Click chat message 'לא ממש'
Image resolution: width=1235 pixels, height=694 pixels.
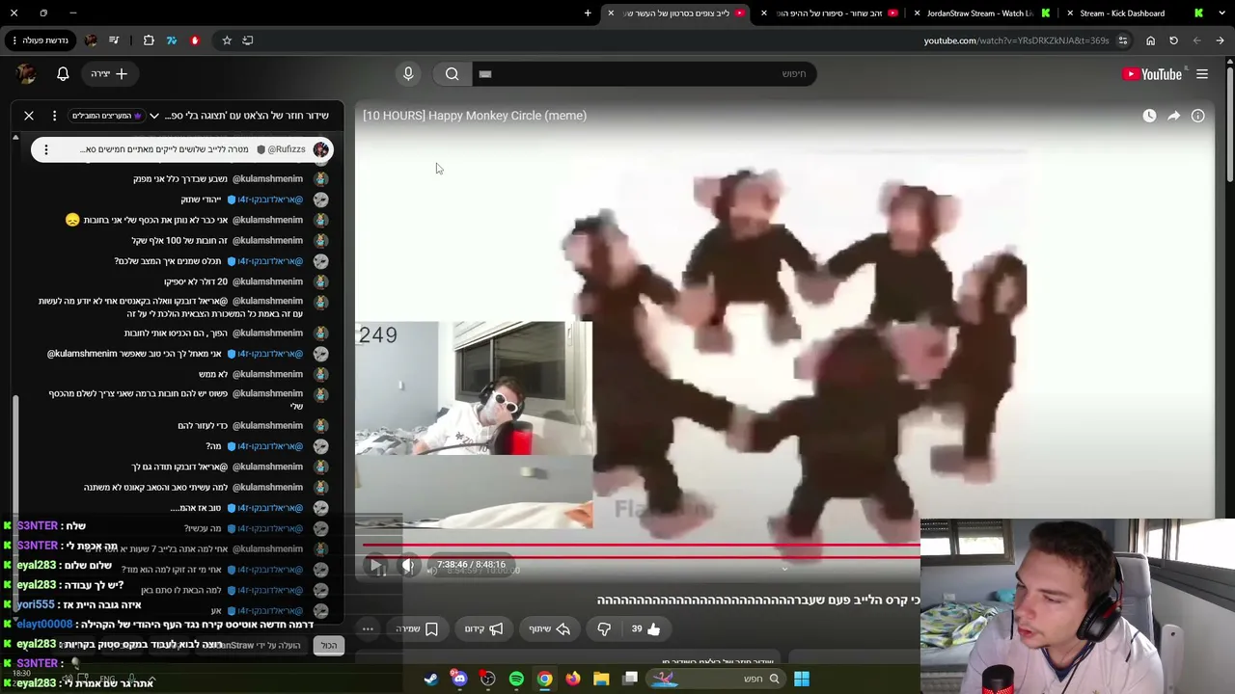[x=212, y=374]
